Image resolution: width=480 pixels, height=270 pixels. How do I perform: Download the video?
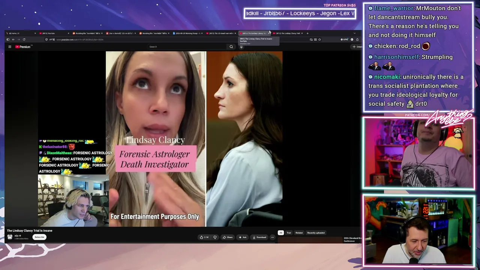(x=259, y=237)
